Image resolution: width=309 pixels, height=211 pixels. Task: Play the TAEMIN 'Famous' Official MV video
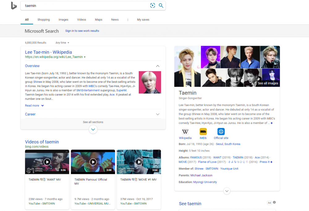coord(93,162)
